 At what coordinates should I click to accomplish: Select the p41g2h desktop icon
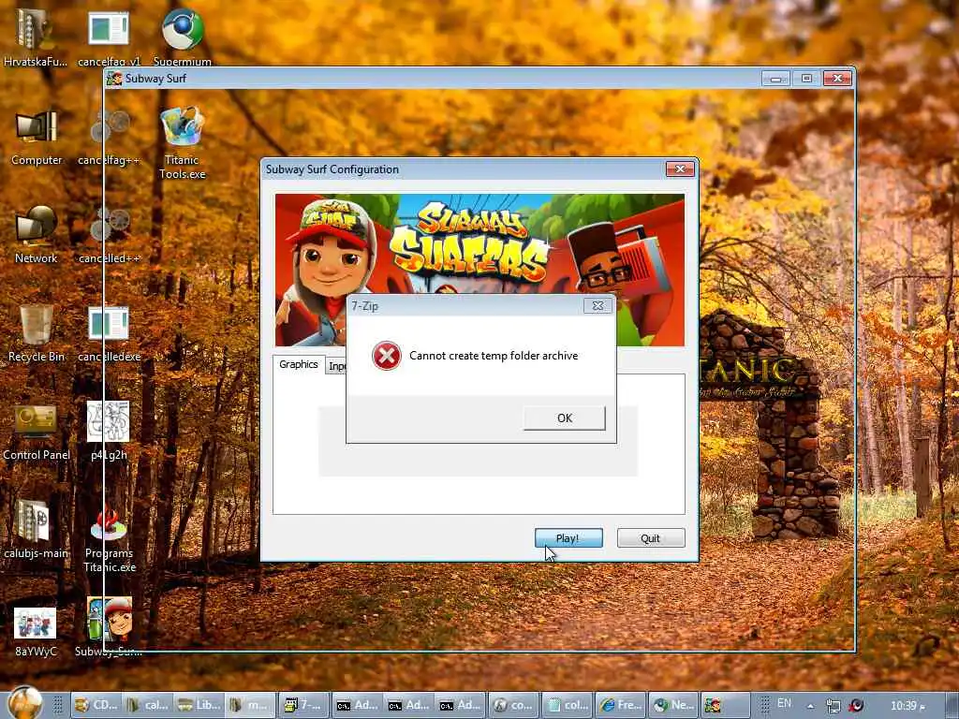click(x=109, y=432)
